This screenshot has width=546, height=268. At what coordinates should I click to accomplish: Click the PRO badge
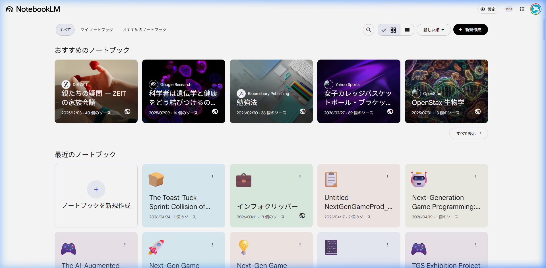pyautogui.click(x=509, y=9)
